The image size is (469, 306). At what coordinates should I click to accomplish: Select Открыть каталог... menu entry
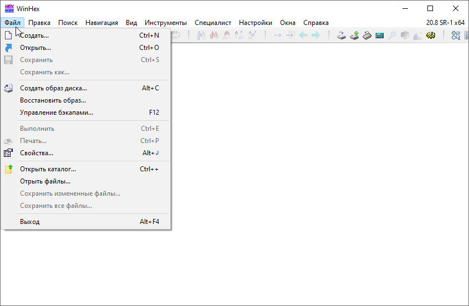click(x=86, y=169)
